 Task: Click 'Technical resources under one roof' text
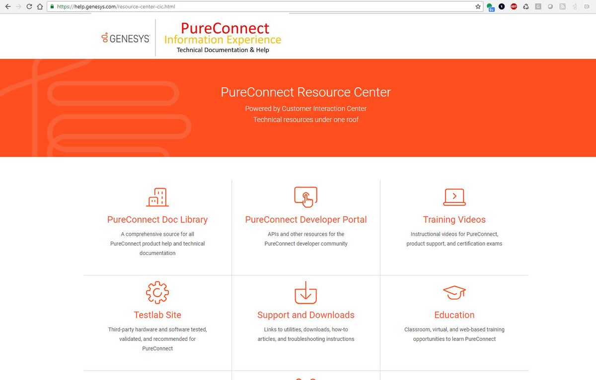(306, 120)
